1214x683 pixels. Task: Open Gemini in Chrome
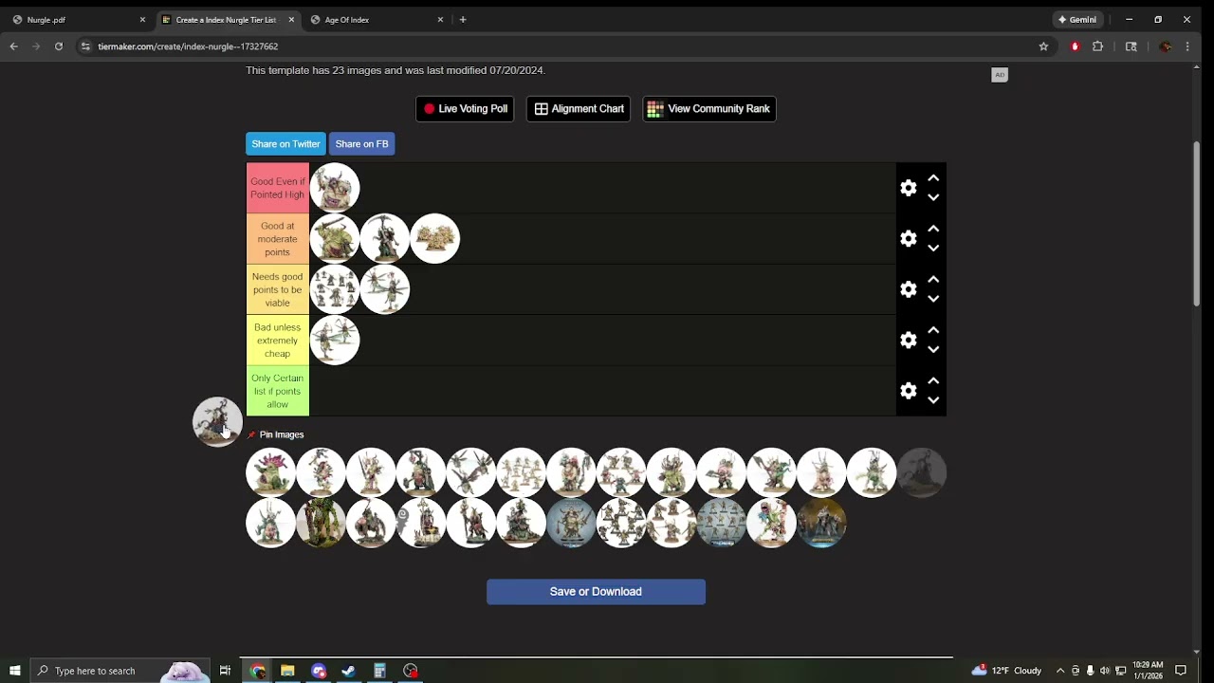pos(1077,20)
